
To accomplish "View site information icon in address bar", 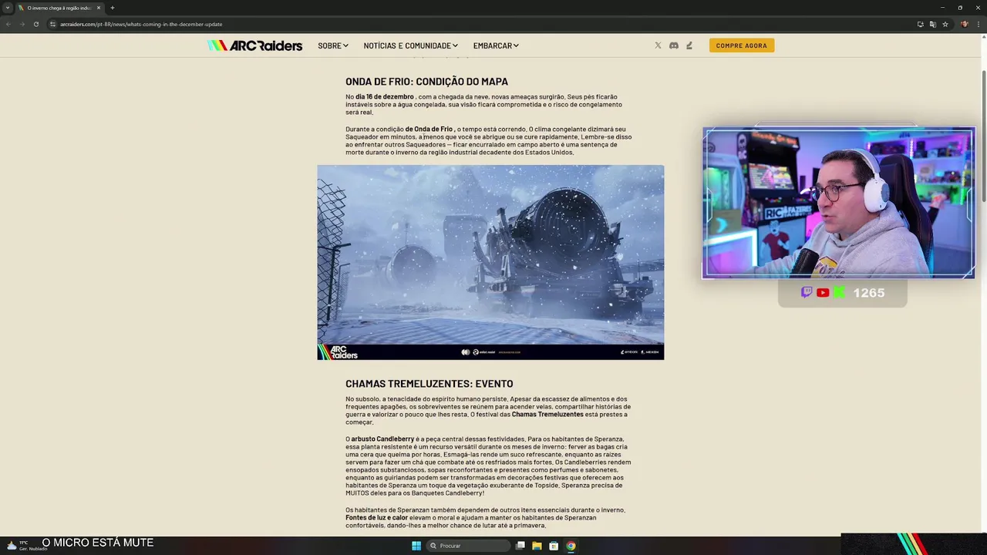I will pyautogui.click(x=52, y=24).
